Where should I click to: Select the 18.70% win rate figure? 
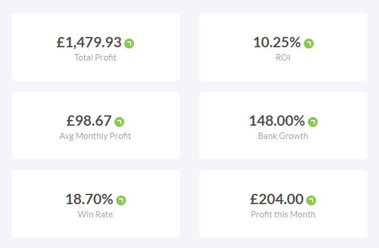coord(89,200)
